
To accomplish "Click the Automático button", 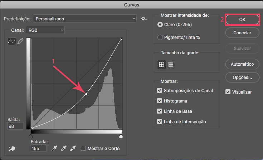I will pyautogui.click(x=242, y=64).
